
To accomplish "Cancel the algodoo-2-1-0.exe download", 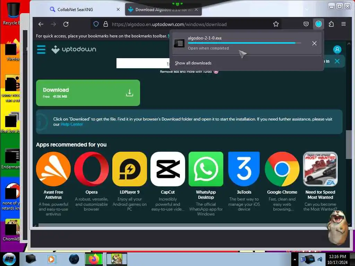I will coord(314,43).
